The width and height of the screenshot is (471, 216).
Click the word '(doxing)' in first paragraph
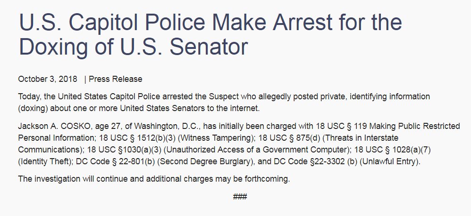(x=33, y=108)
